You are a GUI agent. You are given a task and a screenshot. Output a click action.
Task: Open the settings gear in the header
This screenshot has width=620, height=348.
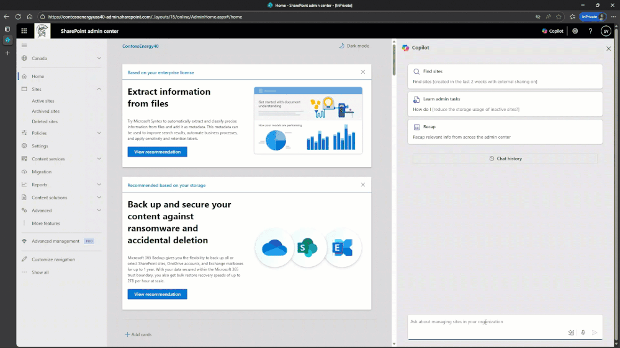575,31
